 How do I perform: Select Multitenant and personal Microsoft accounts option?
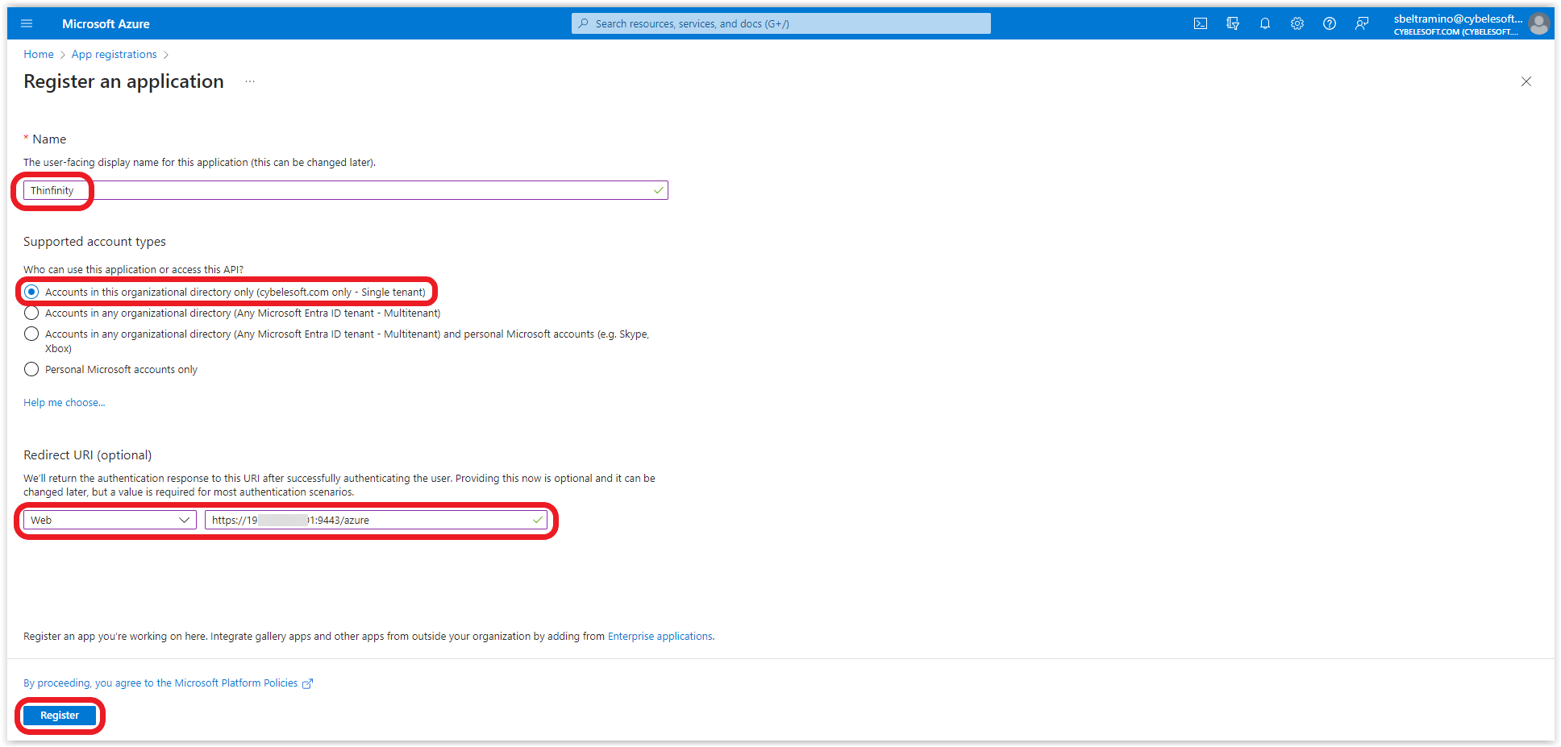[x=31, y=334]
